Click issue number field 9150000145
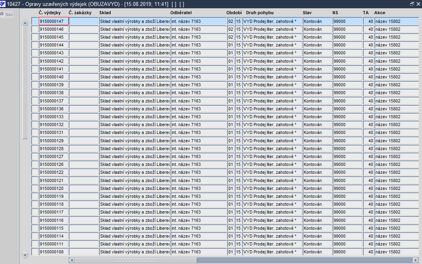 [x=54, y=37]
